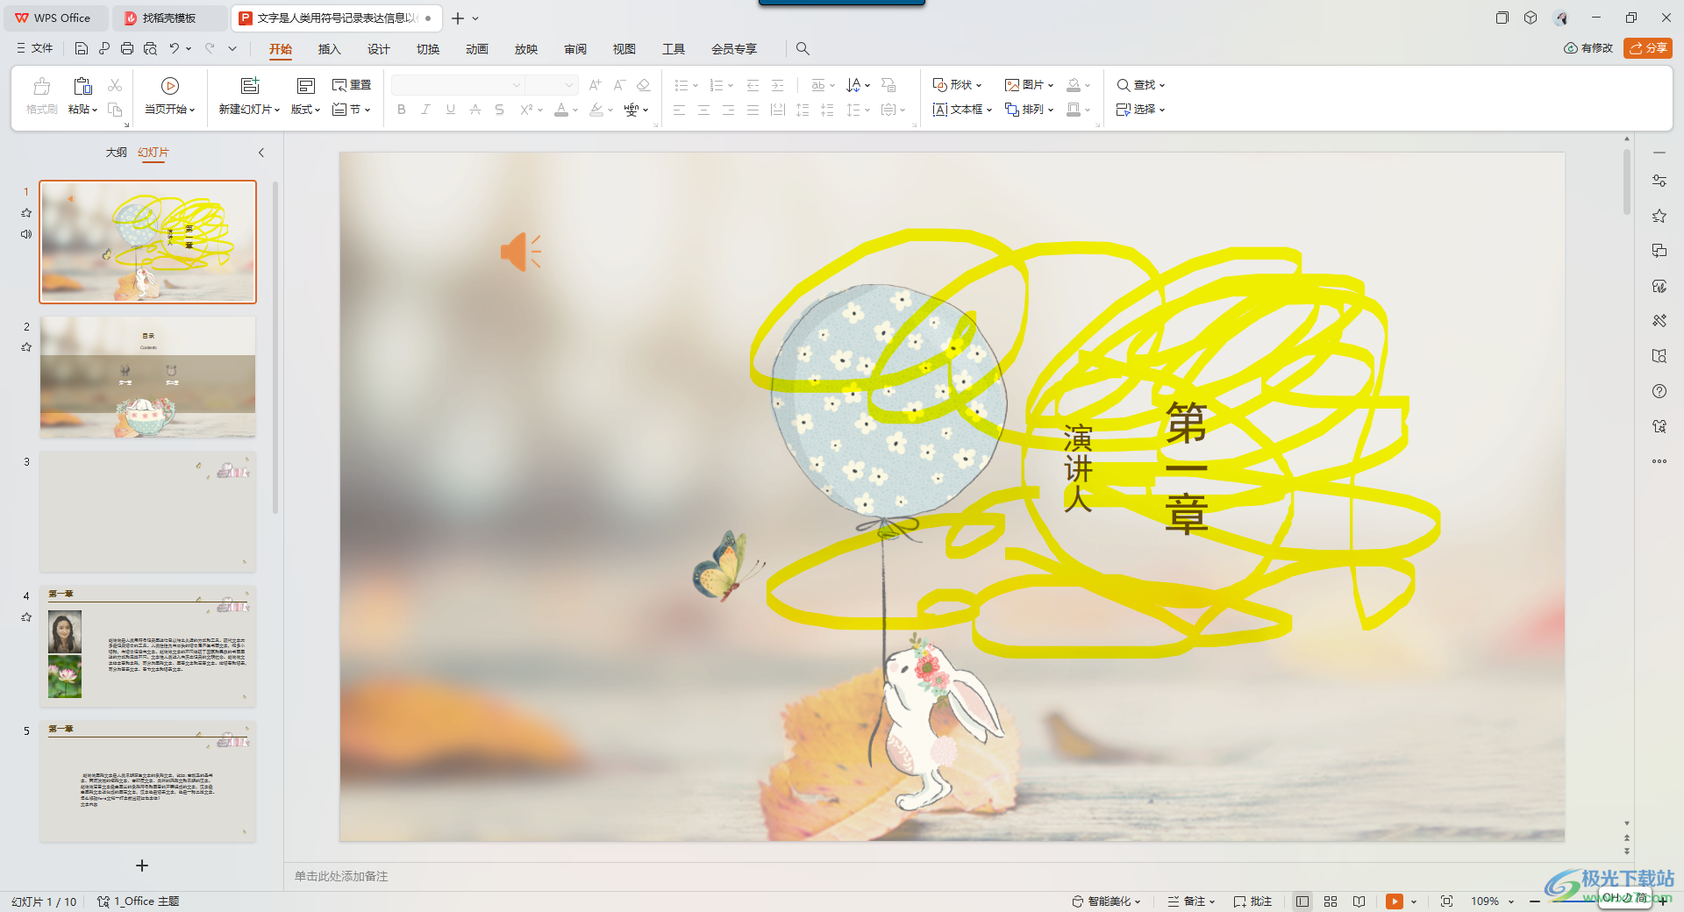1684x912 pixels.
Task: Fit the slide to the window
Action: point(1447,901)
